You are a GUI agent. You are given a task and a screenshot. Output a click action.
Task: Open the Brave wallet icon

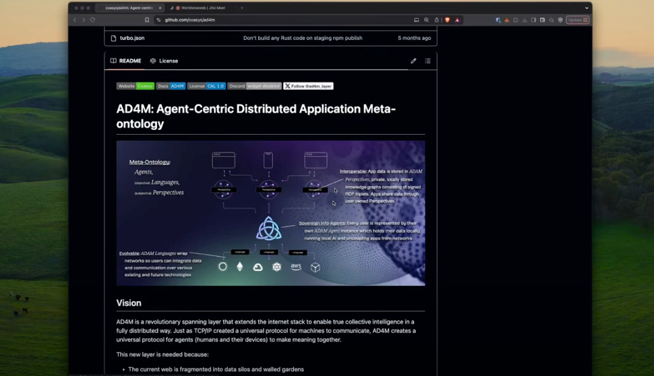coord(542,20)
